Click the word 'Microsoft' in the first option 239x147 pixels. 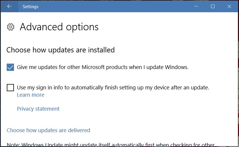pos(93,67)
